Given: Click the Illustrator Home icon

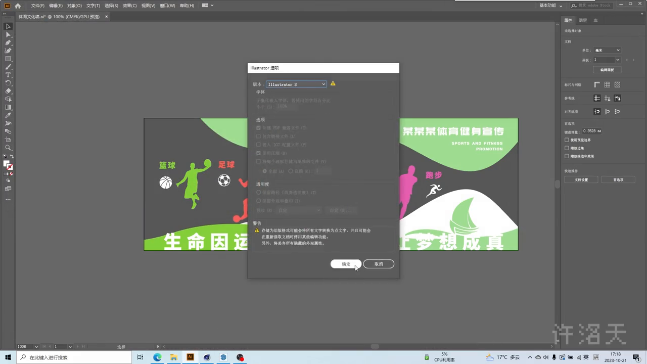Looking at the screenshot, I should tap(18, 6).
